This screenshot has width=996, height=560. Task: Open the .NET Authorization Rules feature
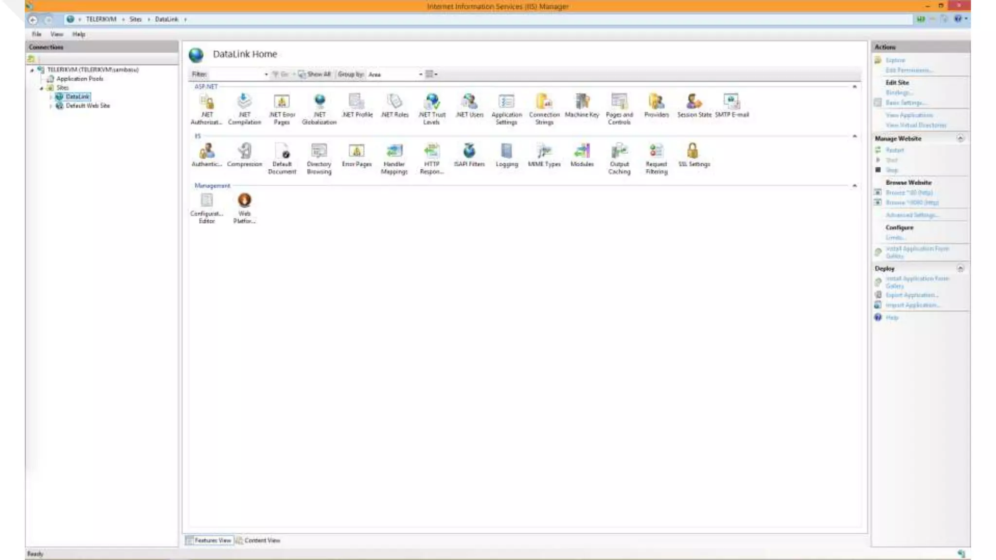tap(207, 109)
